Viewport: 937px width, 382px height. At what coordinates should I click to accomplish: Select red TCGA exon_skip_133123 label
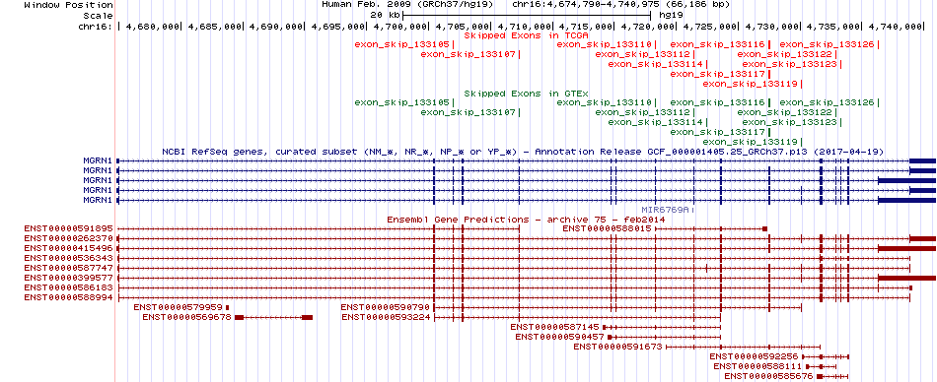point(789,64)
